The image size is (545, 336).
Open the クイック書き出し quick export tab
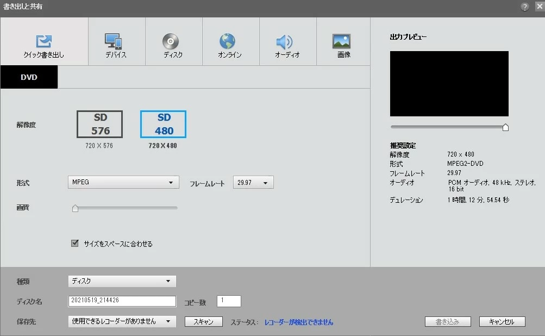pyautogui.click(x=44, y=41)
